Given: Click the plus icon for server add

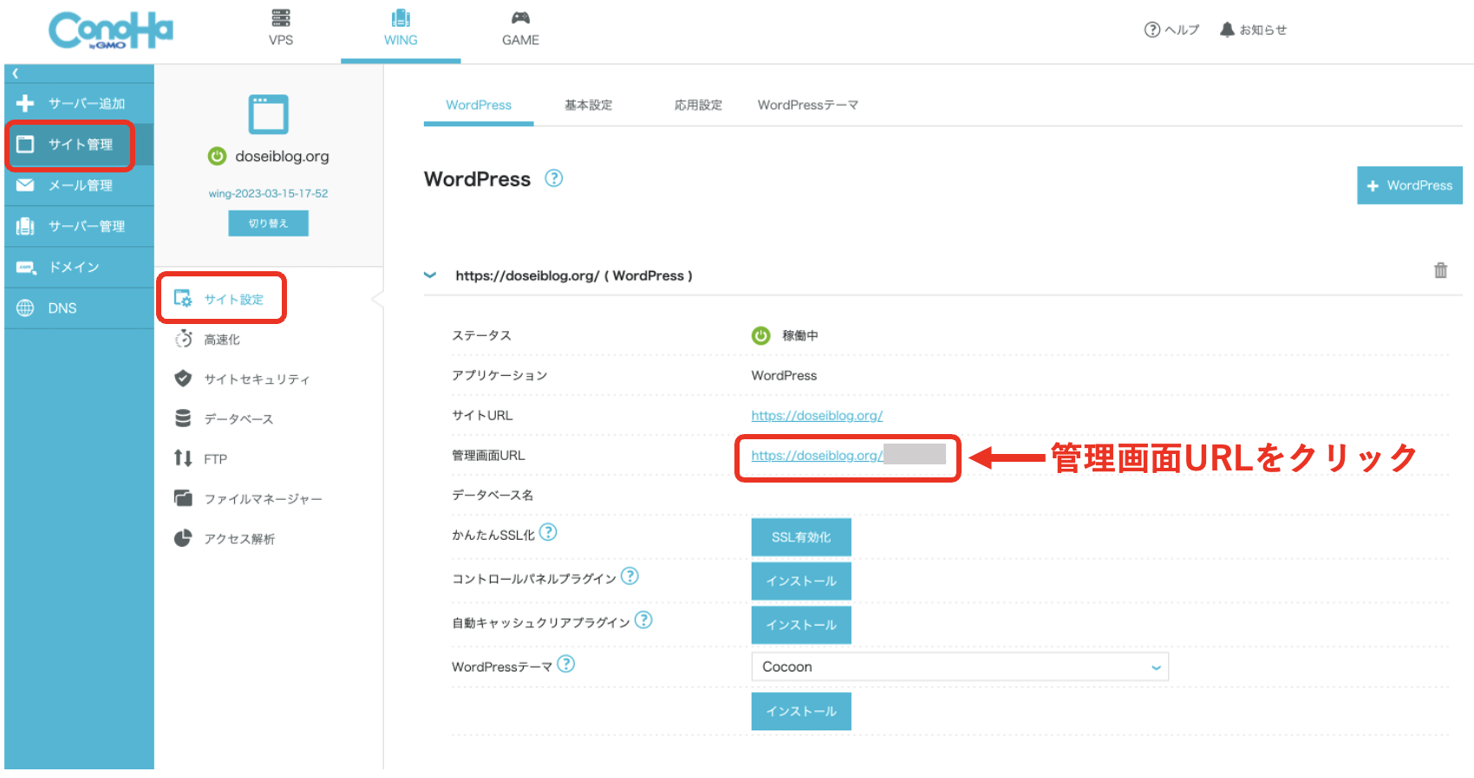Looking at the screenshot, I should click(x=25, y=103).
